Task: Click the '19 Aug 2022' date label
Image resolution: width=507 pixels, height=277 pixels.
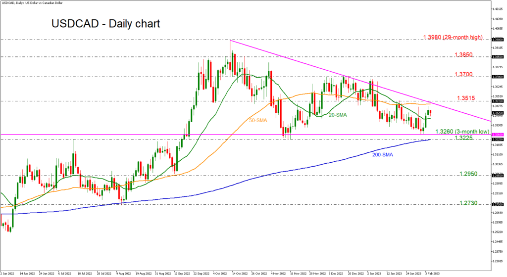Action: point(144,274)
